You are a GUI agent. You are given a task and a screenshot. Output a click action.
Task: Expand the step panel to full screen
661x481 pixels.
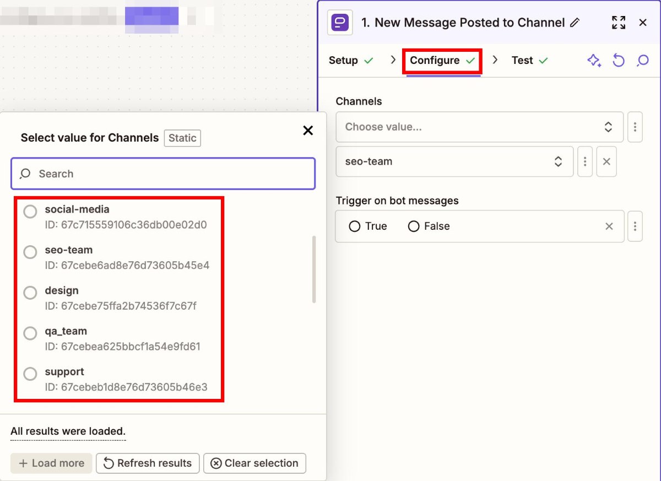[x=619, y=23]
